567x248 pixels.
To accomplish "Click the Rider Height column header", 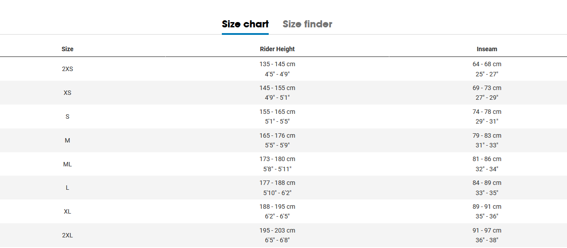I will (277, 49).
